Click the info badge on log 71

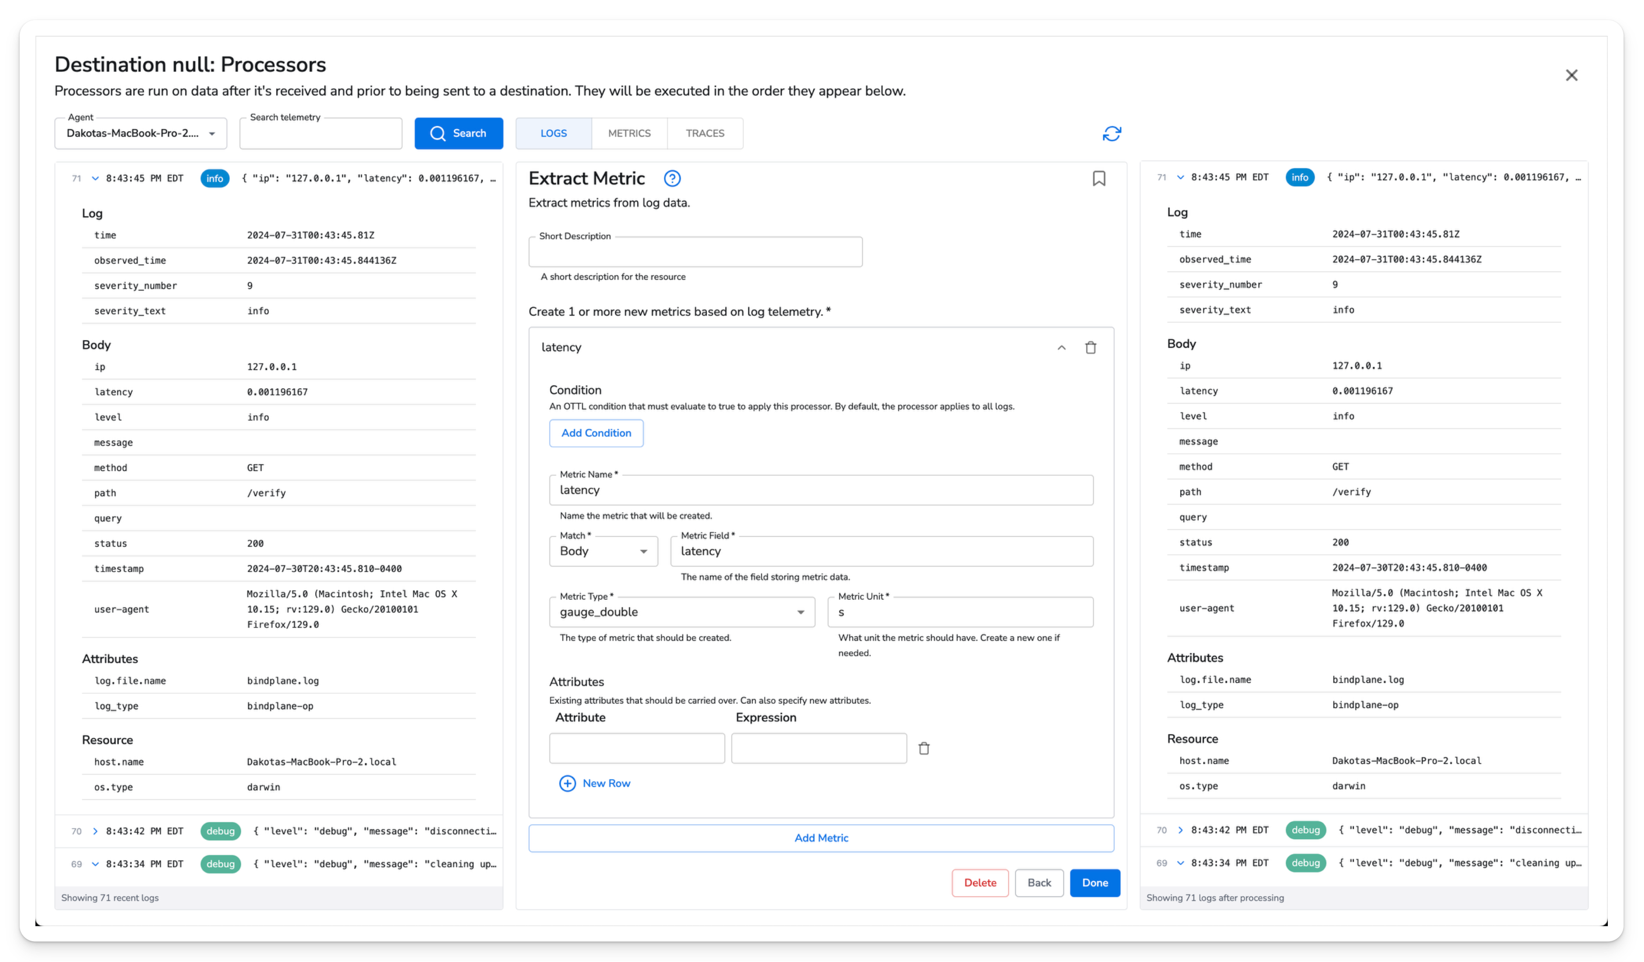pyautogui.click(x=215, y=177)
